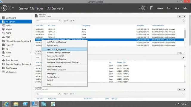
Task: Sort servers by Last Update column
Action: tap(140, 26)
